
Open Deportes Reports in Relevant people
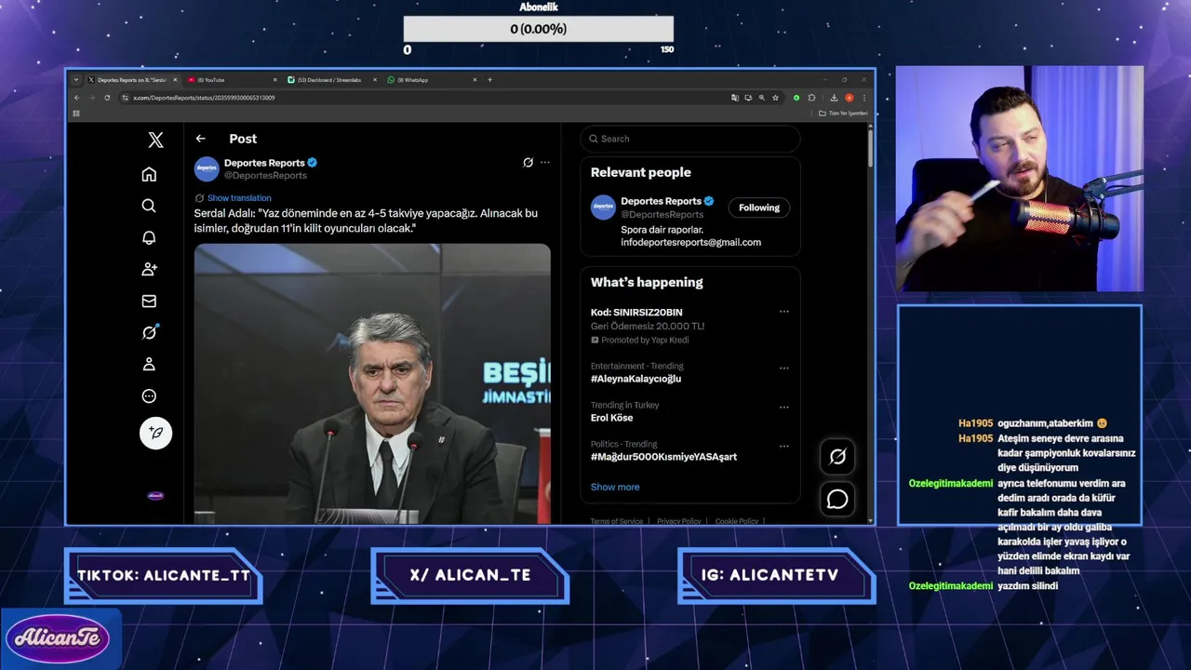[662, 201]
